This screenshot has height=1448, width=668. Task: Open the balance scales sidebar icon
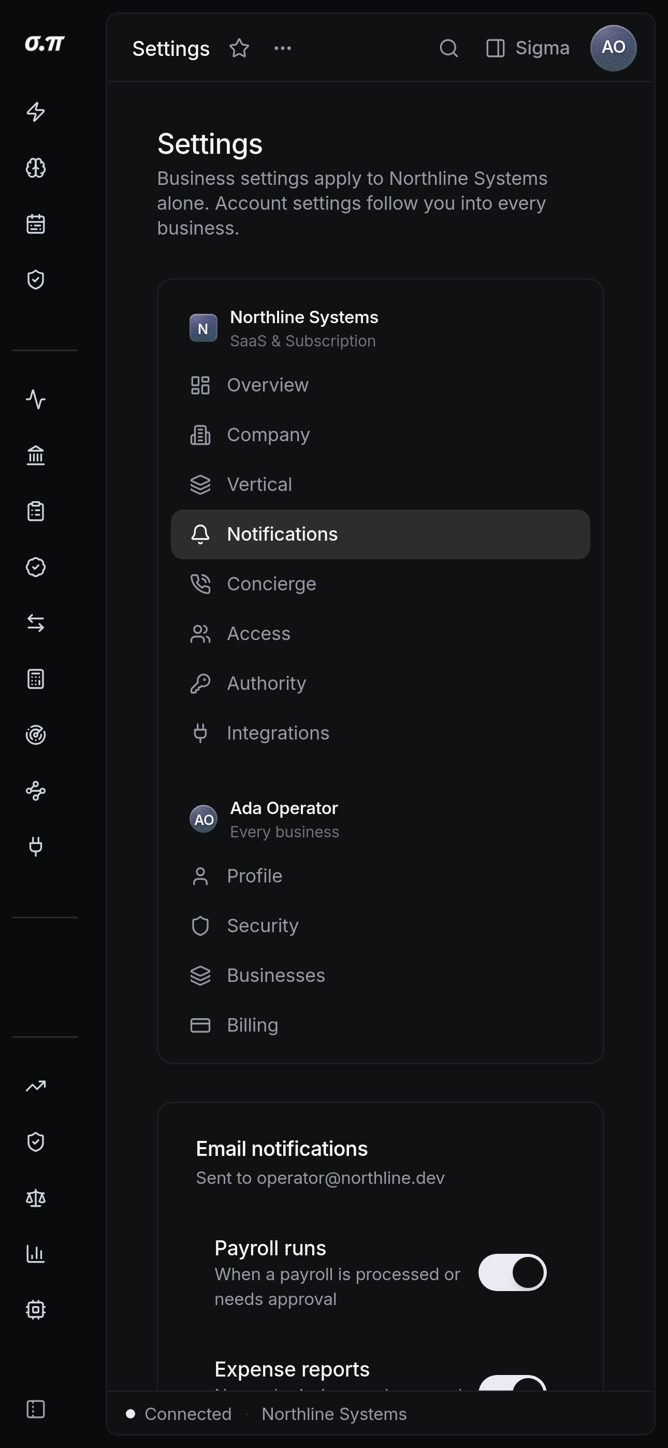point(35,1198)
